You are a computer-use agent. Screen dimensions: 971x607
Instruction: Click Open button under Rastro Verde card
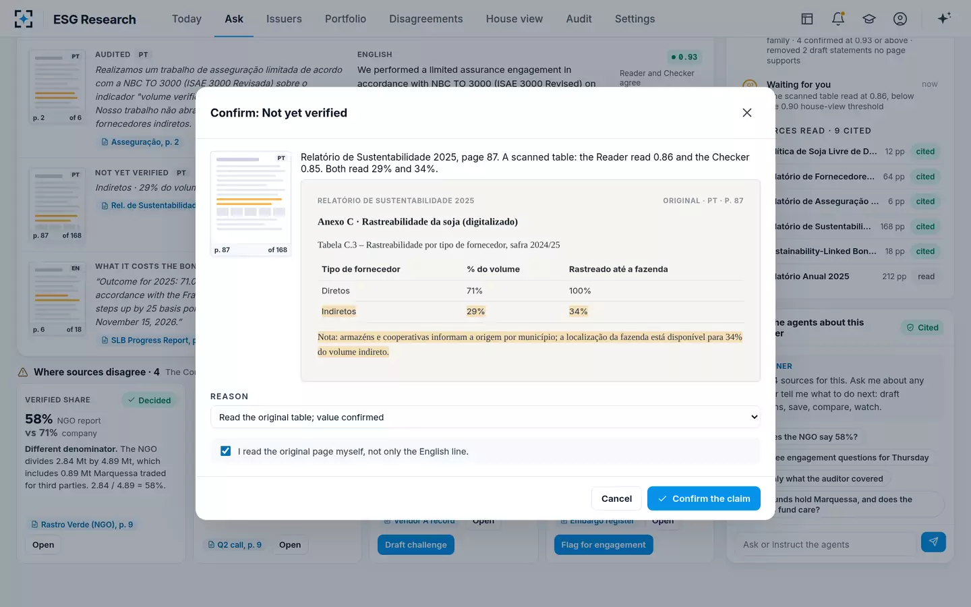43,545
